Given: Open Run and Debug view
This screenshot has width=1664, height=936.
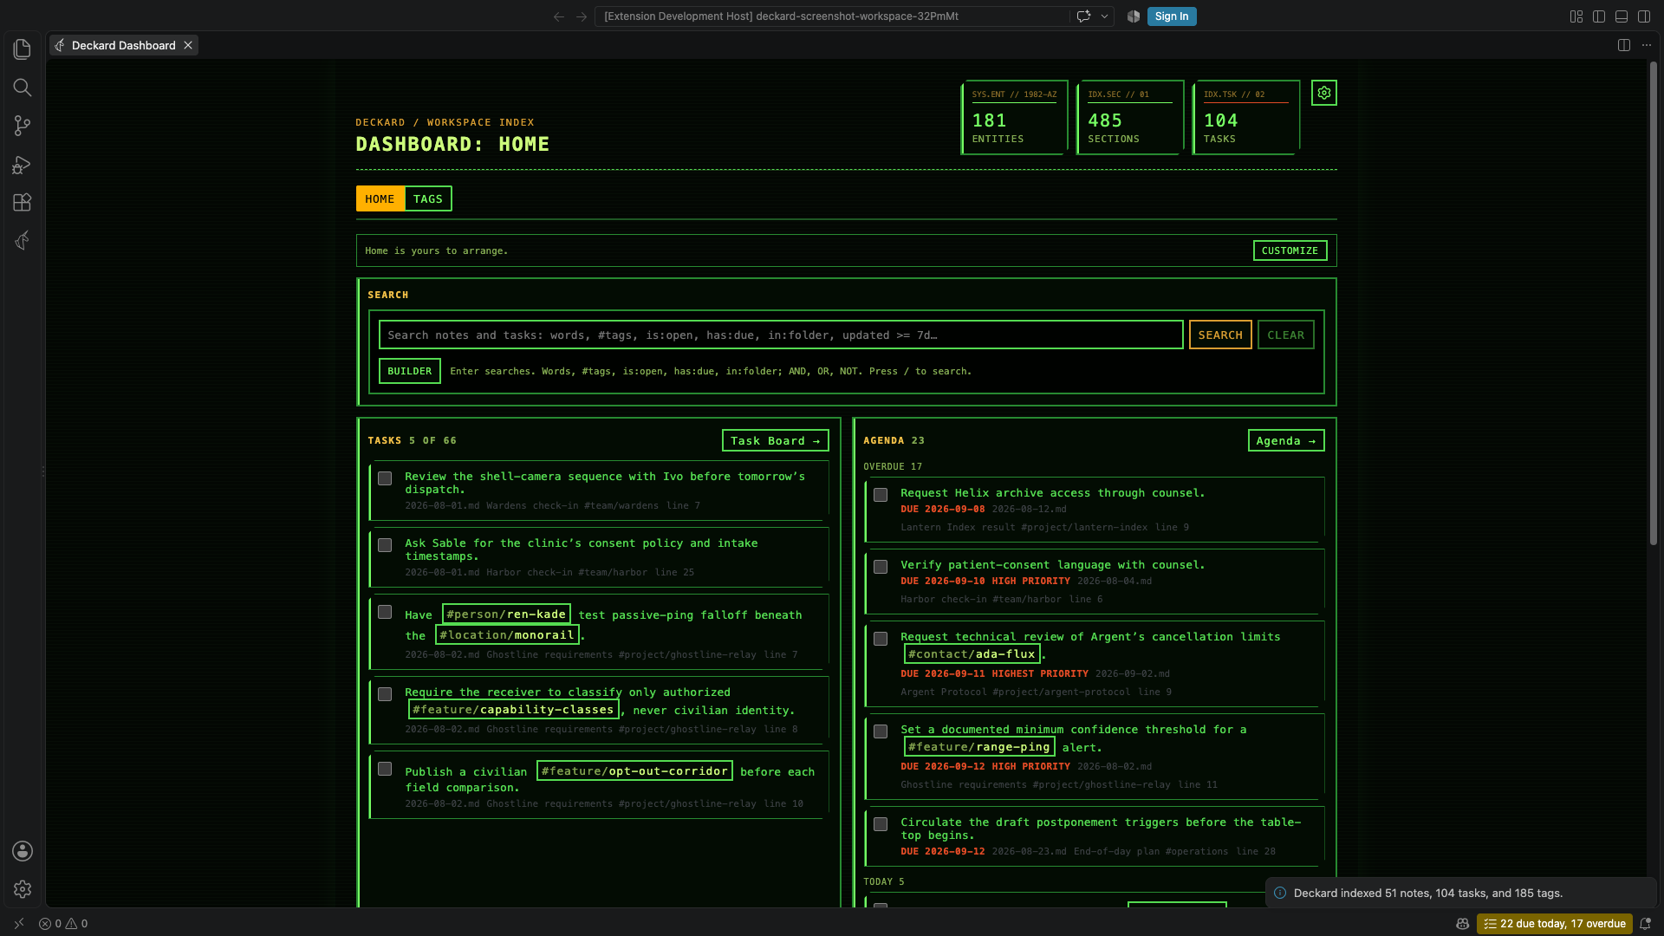Looking at the screenshot, I should pos(23,164).
